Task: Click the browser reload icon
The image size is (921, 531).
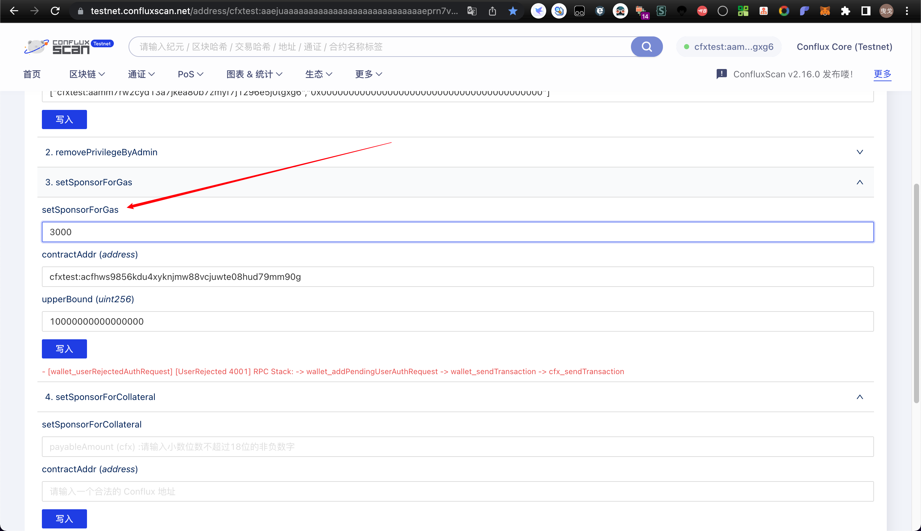Action: 55,11
